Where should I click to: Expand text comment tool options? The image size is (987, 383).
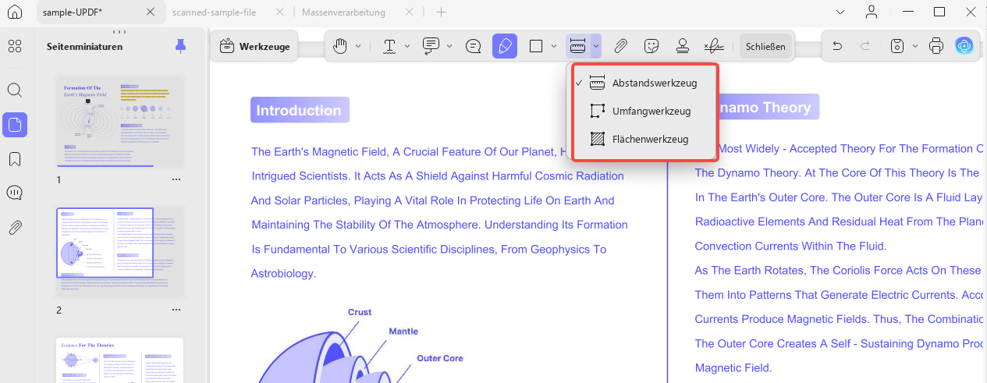pos(449,46)
